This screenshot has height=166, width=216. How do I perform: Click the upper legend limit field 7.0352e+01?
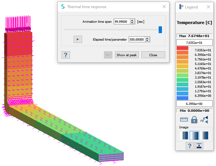194,43
